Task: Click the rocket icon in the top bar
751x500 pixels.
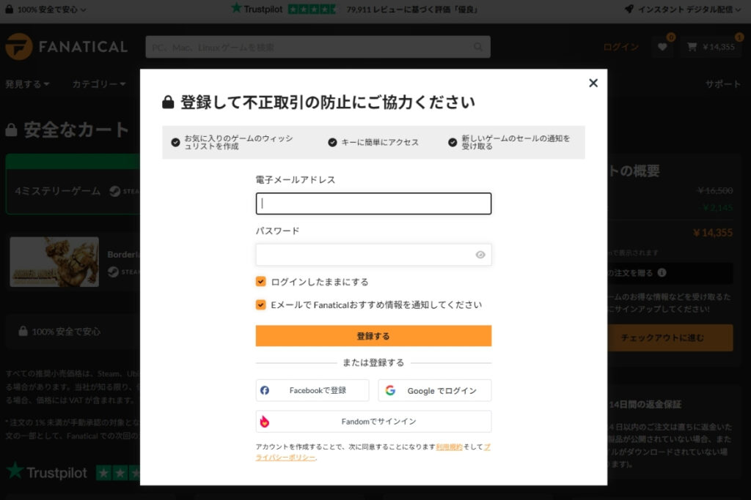Action: [629, 9]
